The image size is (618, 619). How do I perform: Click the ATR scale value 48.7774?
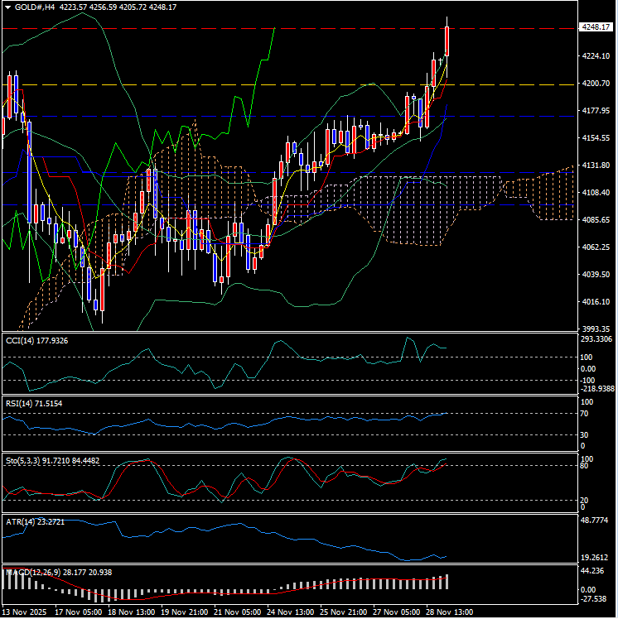click(x=596, y=521)
